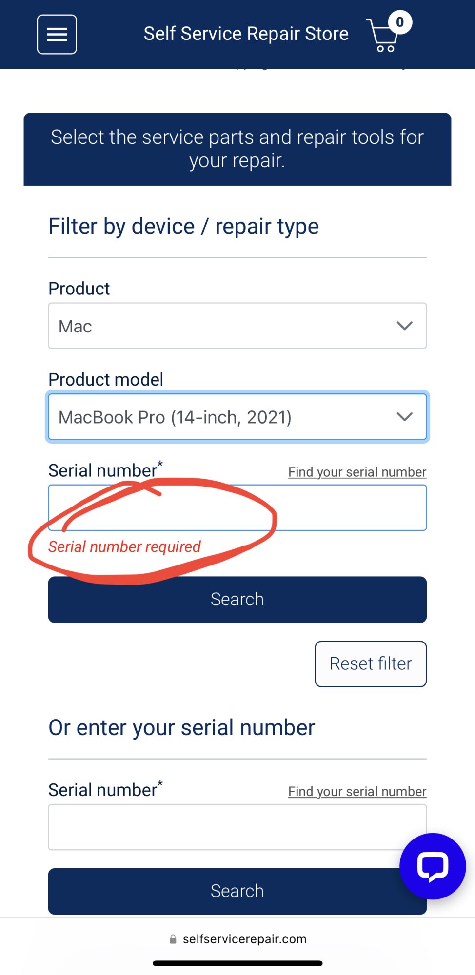Open the live chat bubble

433,866
